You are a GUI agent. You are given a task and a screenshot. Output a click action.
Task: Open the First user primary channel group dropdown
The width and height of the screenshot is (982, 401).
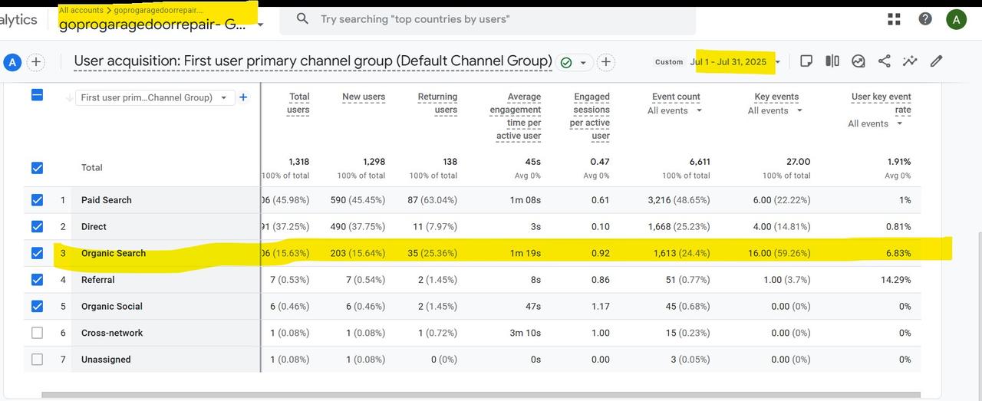coord(155,97)
